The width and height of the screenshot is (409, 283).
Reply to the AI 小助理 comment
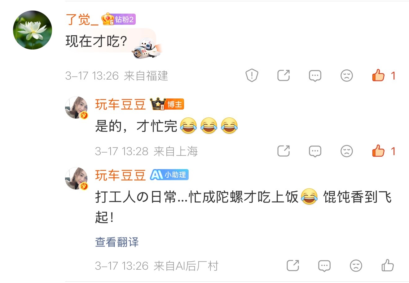tap(324, 266)
